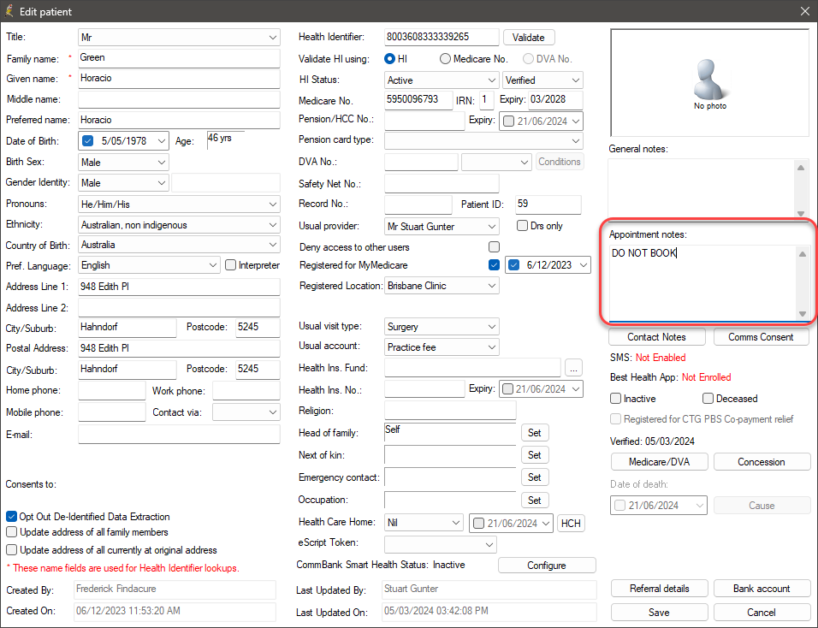
Task: Click the Family name field
Action: click(179, 58)
